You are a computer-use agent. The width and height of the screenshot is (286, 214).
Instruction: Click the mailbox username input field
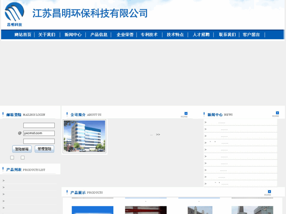pos(39,125)
